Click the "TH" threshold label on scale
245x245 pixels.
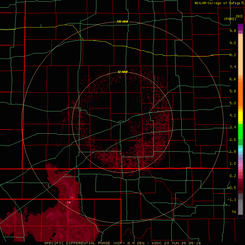[234, 212]
